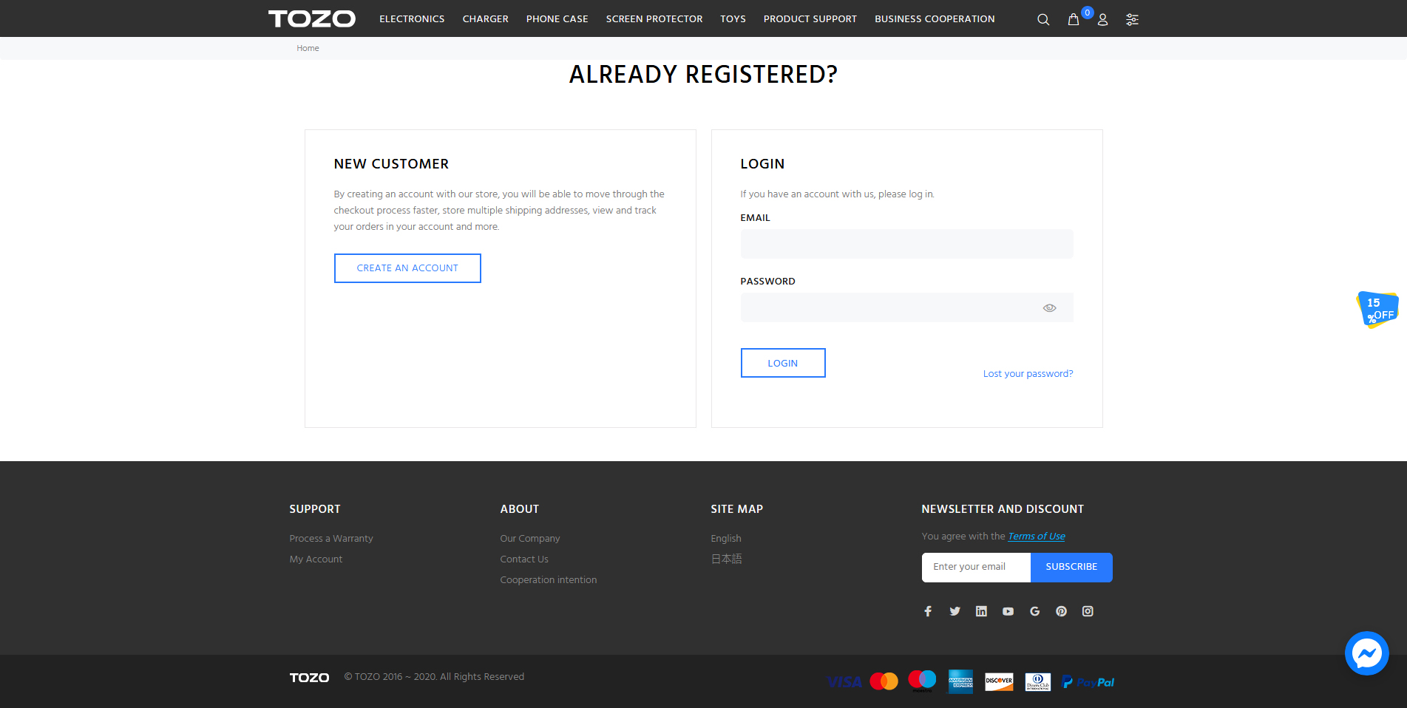Viewport: 1407px width, 708px height.
Task: Follow the Lost your password link
Action: (x=1028, y=374)
